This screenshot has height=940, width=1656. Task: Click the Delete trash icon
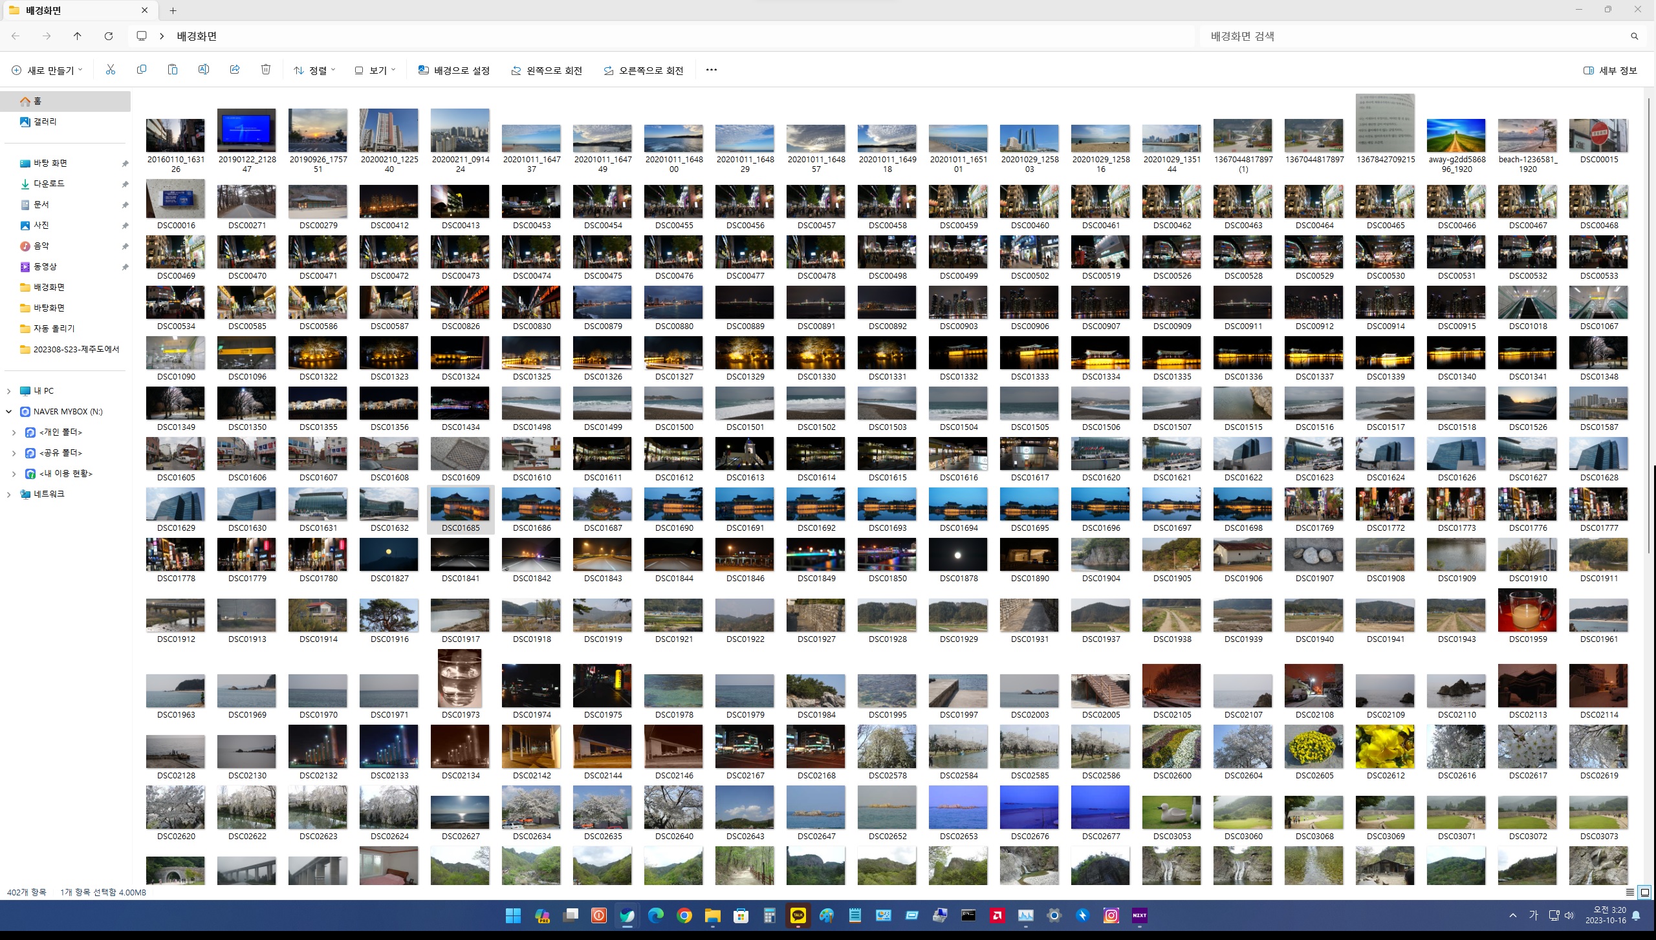pos(266,70)
